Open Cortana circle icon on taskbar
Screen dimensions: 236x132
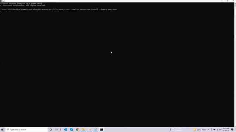(x=51, y=129)
